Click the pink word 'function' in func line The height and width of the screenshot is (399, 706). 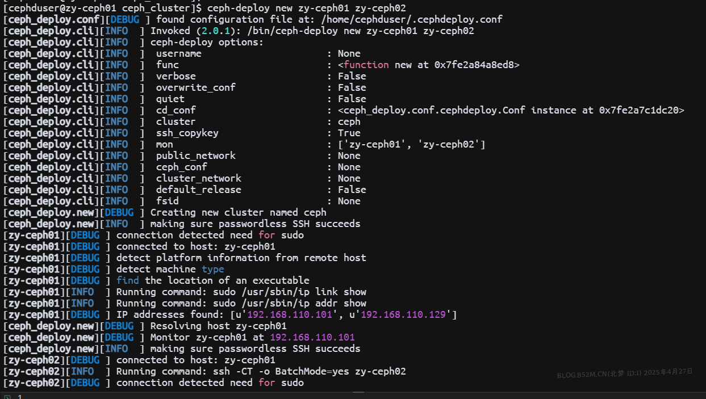click(x=366, y=65)
